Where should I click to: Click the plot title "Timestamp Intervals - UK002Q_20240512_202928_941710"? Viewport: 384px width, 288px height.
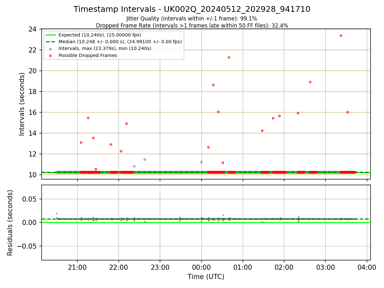point(192,9)
